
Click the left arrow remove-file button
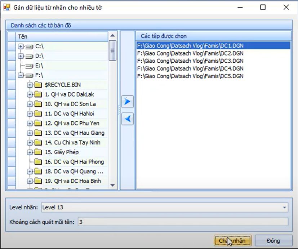pyautogui.click(x=127, y=119)
